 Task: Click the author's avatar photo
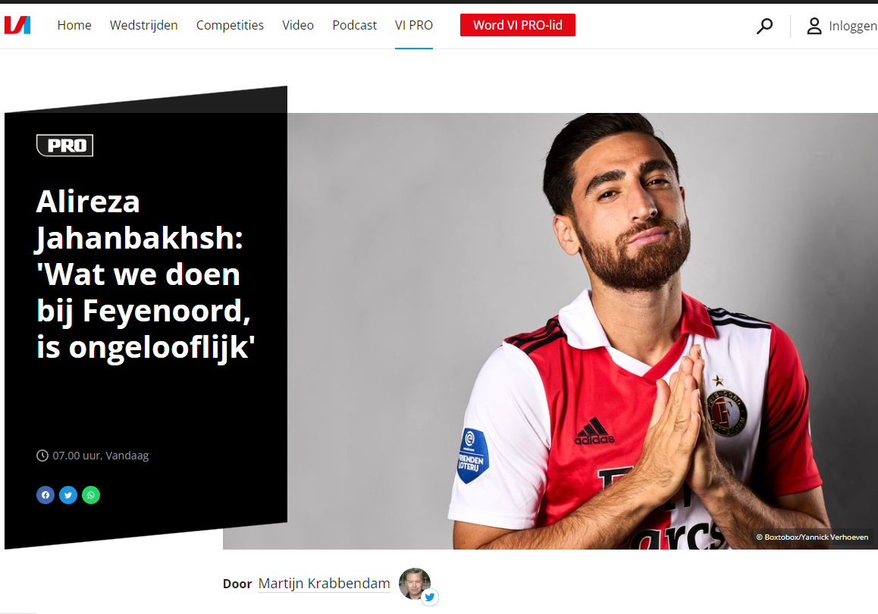(415, 583)
